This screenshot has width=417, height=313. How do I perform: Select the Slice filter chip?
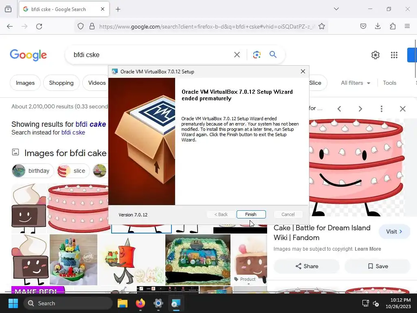tap(316, 83)
